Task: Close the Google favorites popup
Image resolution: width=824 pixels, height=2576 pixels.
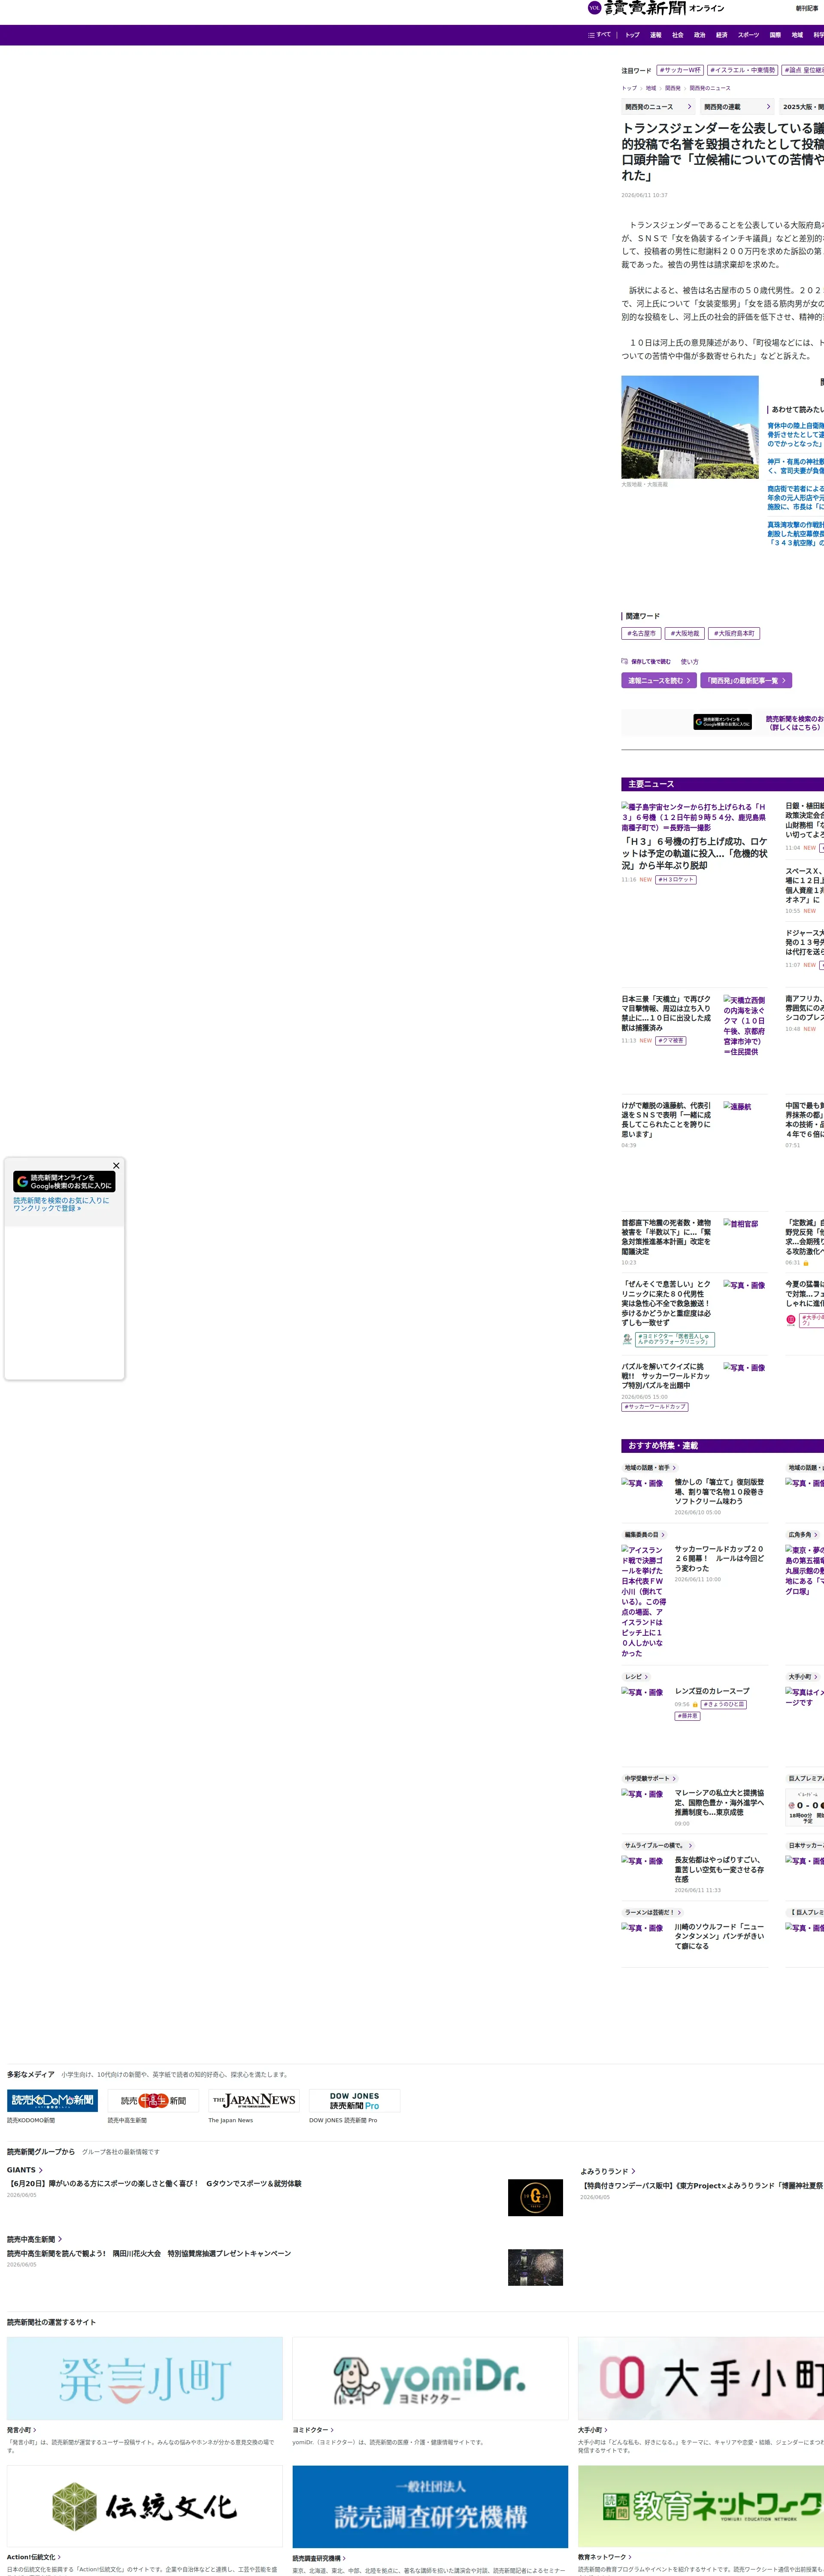Action: tap(116, 1165)
